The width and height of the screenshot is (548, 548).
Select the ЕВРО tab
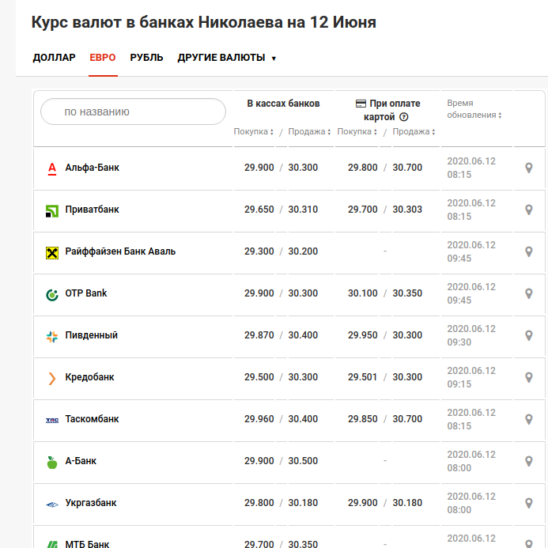tap(103, 58)
